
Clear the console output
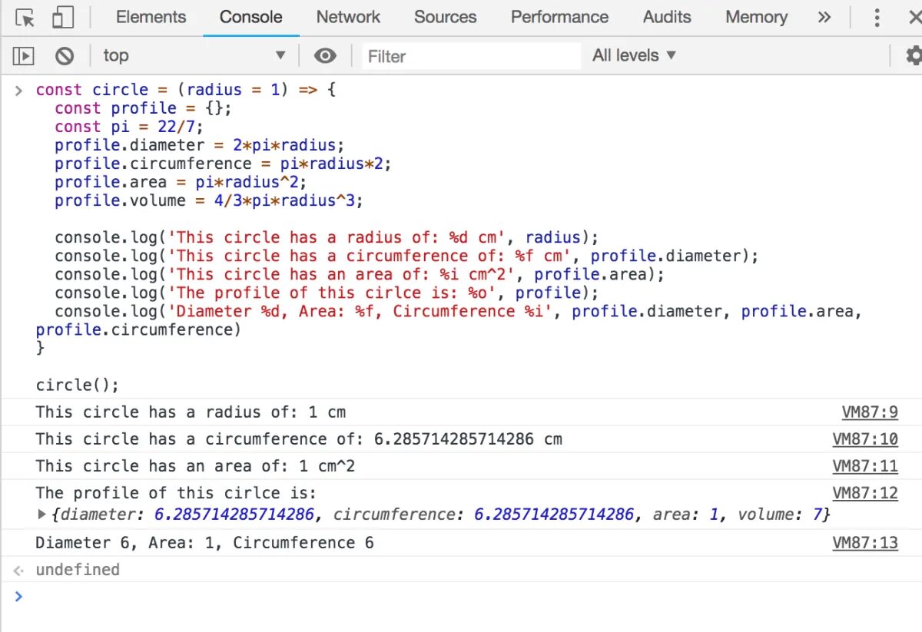tap(65, 55)
